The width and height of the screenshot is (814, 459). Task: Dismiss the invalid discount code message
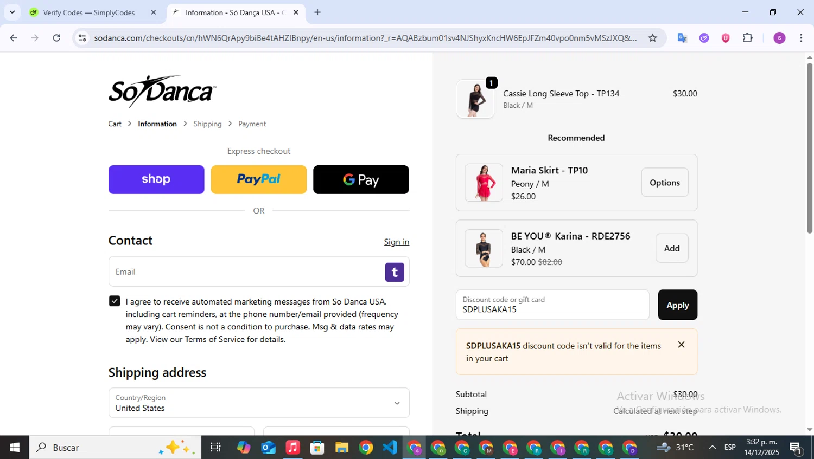point(681,345)
